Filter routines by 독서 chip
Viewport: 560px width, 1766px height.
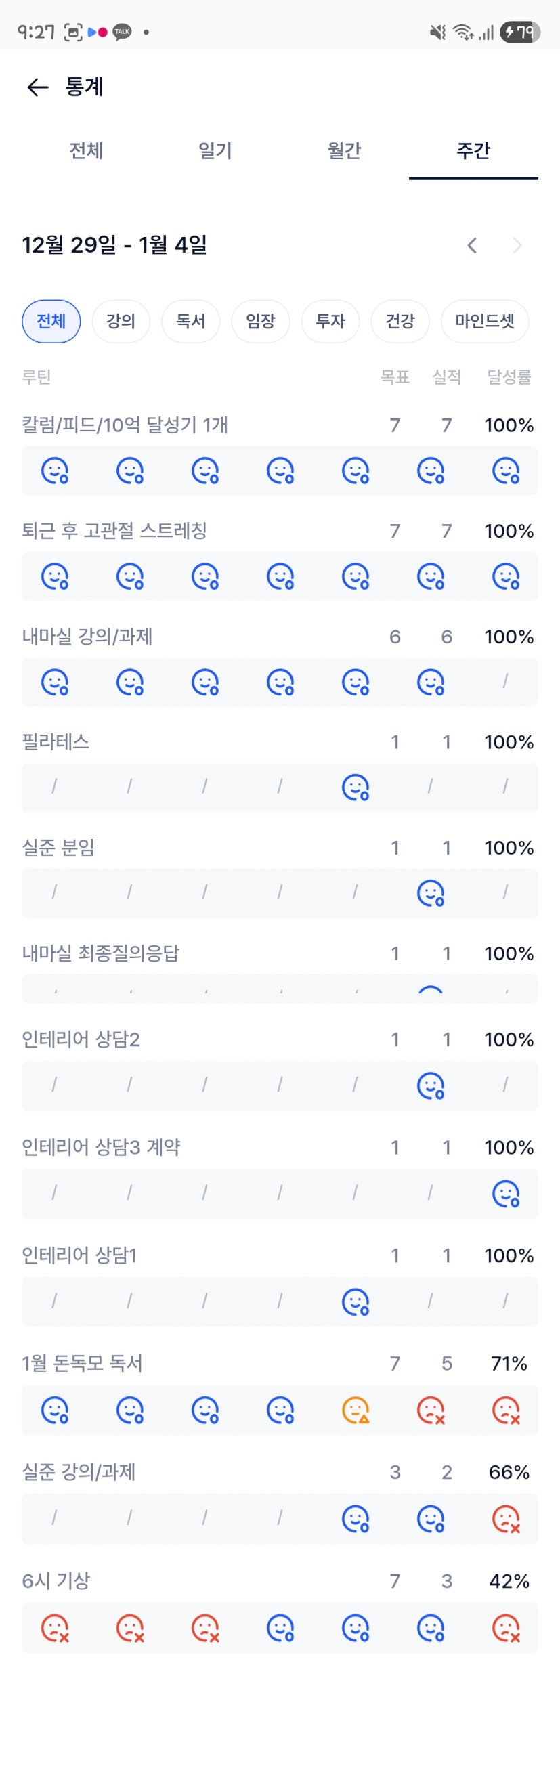coord(190,321)
